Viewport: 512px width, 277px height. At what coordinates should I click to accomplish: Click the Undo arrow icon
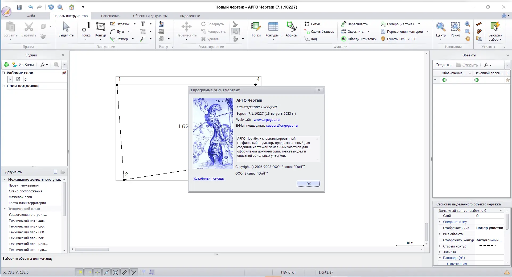31,7
